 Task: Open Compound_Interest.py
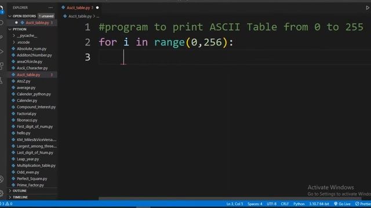pyautogui.click(x=36, y=107)
